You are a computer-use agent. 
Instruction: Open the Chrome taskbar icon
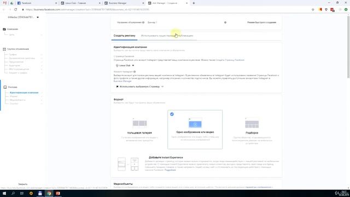point(49,193)
